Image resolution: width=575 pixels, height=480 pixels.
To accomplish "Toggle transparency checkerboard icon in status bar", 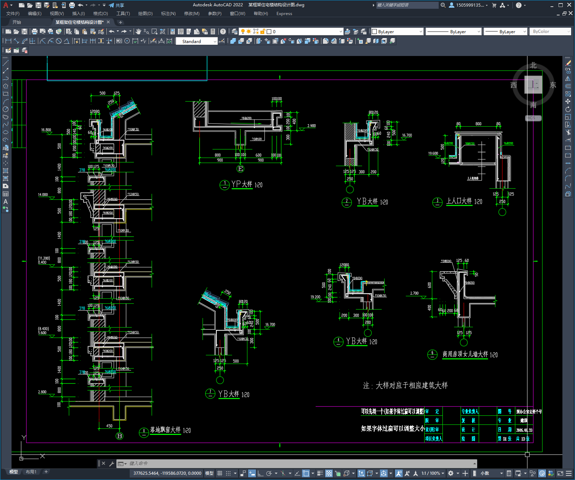I will (x=329, y=473).
